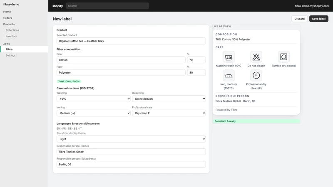Click the 70 percent field

196,60
